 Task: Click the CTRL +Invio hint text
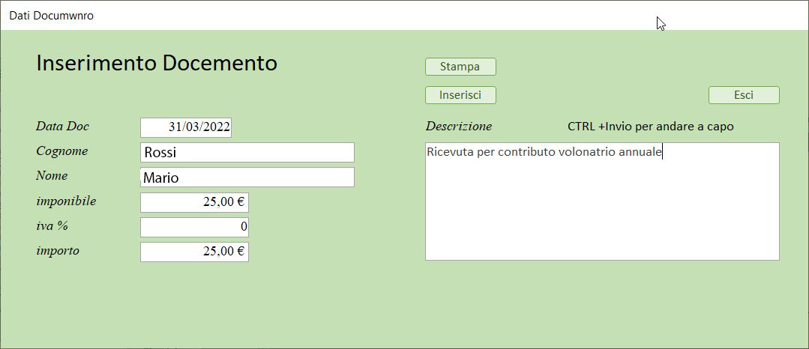651,127
